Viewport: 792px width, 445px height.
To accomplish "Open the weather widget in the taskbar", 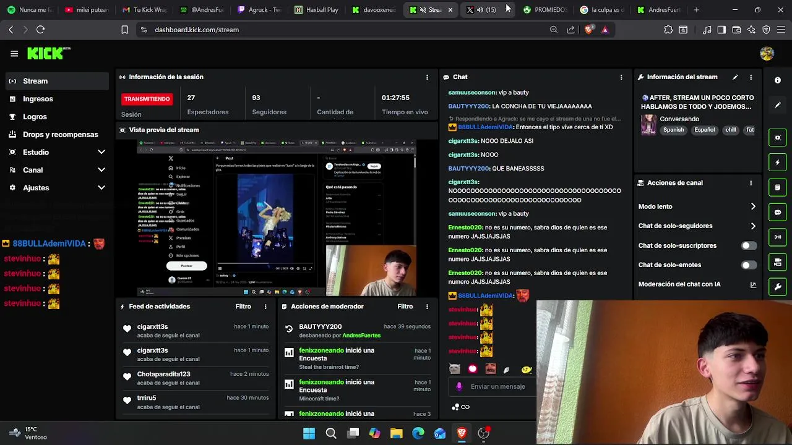I will [x=28, y=433].
